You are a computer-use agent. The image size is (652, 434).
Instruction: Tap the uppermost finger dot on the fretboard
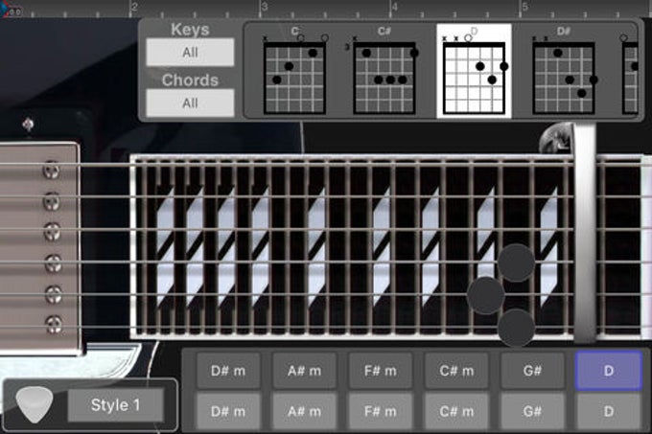(516, 263)
